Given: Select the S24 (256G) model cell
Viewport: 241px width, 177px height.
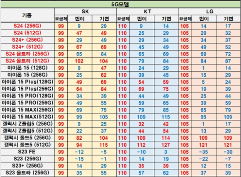Looking at the screenshot, I should coord(27,26).
